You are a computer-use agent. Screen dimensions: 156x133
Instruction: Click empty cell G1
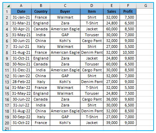145,11
